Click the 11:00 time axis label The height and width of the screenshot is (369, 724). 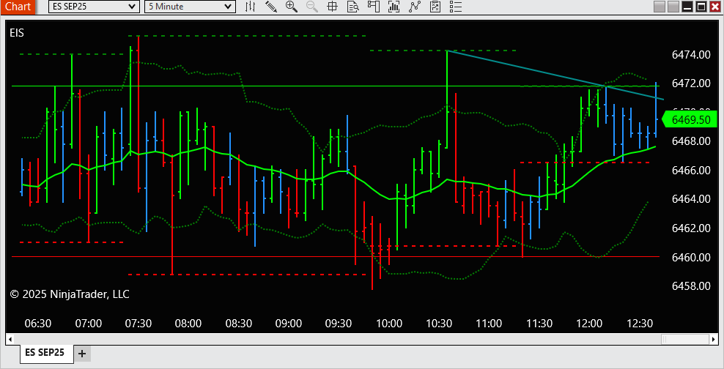click(x=489, y=324)
